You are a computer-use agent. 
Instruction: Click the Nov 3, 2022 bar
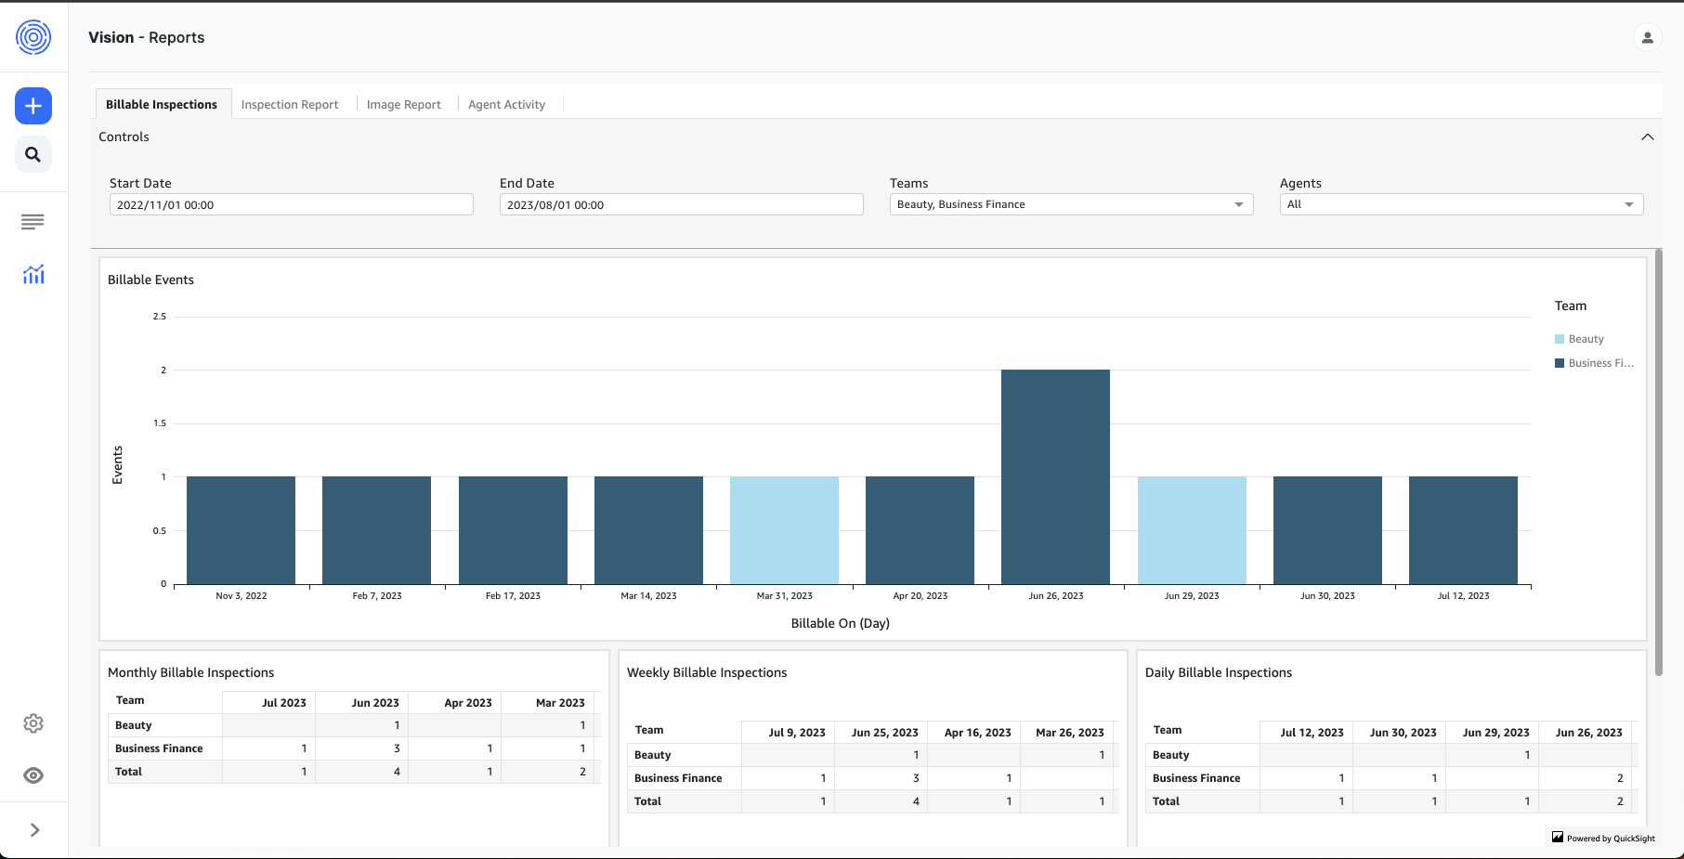click(x=241, y=530)
